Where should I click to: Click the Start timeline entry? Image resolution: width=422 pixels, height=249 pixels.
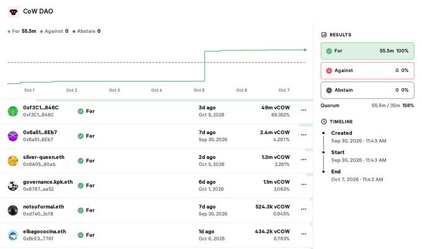tap(359, 156)
